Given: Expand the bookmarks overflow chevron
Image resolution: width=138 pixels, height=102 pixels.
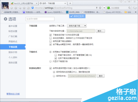Looking at the screenshot, I should click(x=136, y=12).
